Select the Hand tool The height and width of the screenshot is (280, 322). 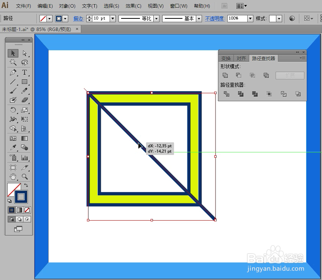[13, 177]
